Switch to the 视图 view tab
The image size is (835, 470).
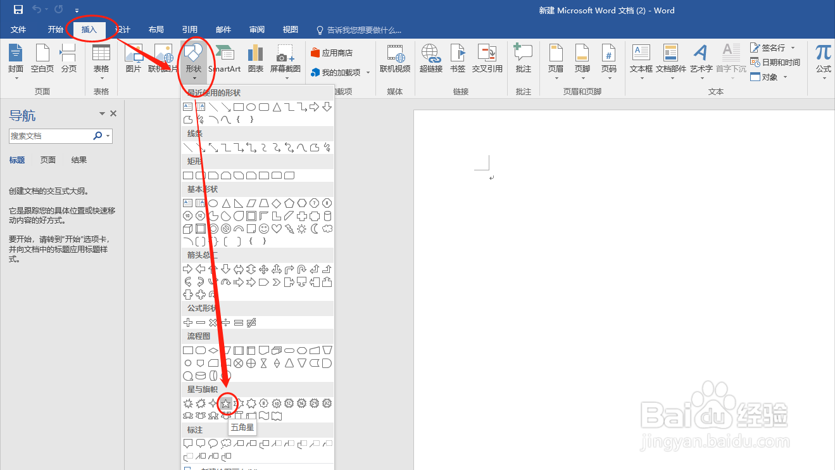pyautogui.click(x=290, y=30)
